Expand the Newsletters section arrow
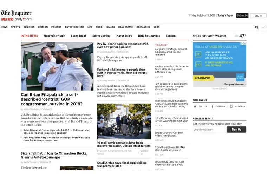This screenshot has width=267, height=178. tap(213, 119)
